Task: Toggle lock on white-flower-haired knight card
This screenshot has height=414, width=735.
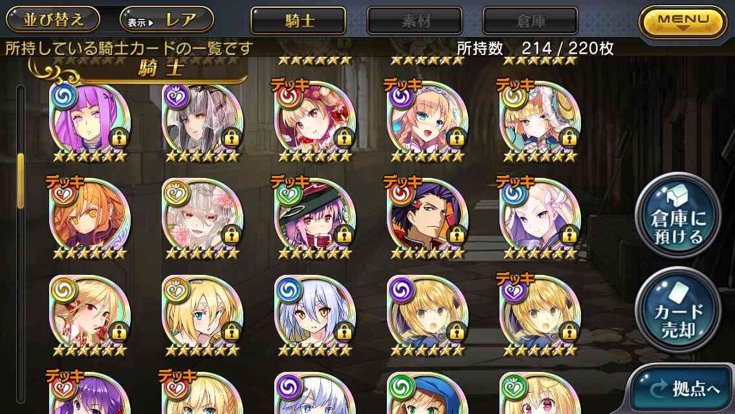Action: tap(231, 235)
